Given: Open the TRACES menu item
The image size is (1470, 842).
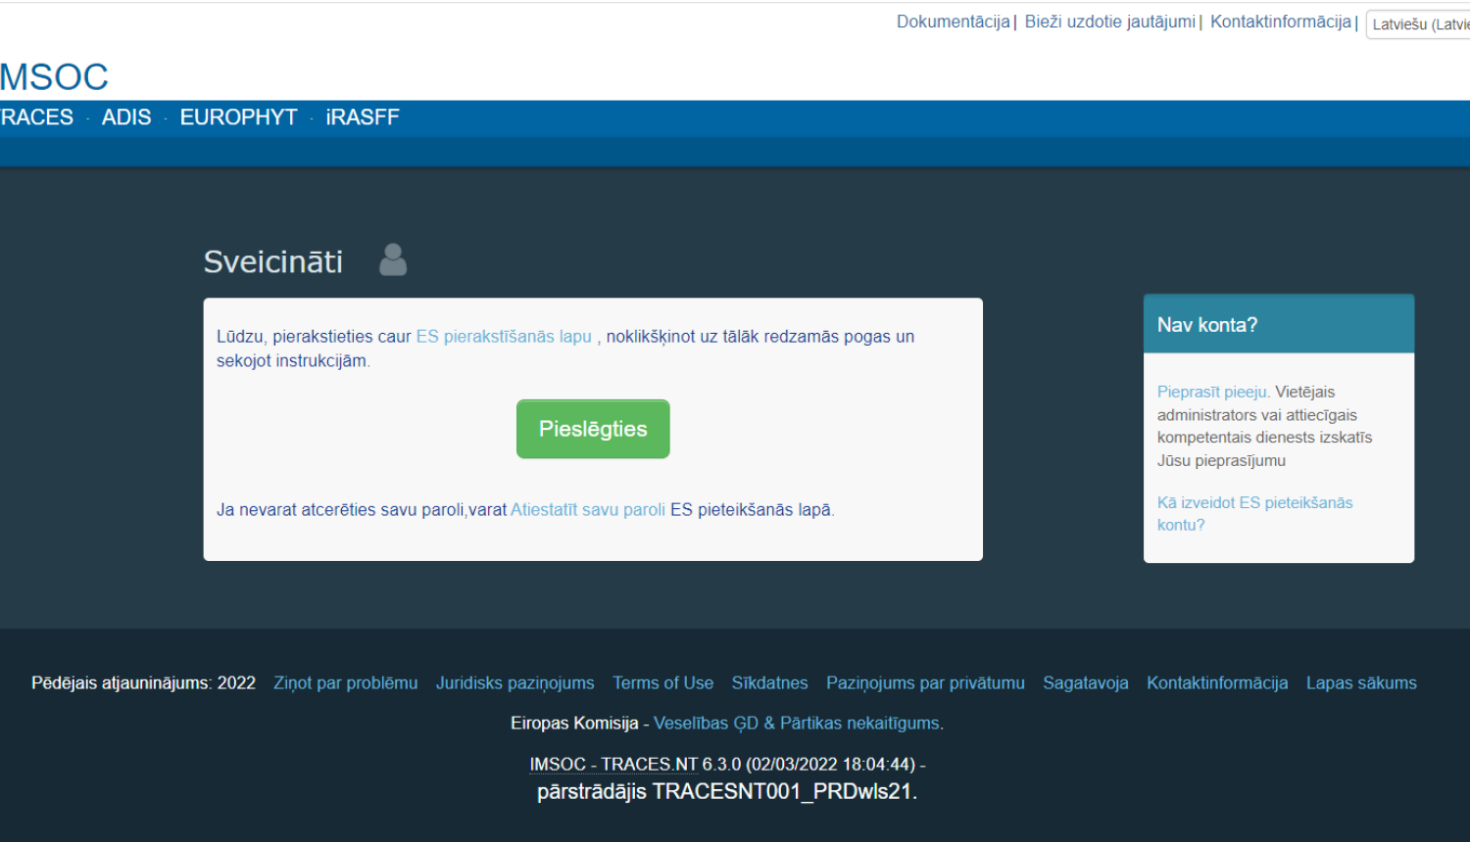Looking at the screenshot, I should pos(37,117).
